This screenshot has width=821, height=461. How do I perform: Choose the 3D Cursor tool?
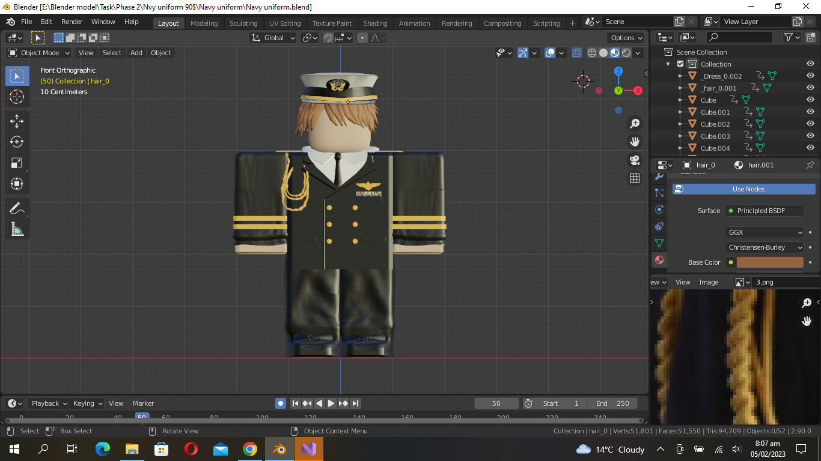coord(17,97)
